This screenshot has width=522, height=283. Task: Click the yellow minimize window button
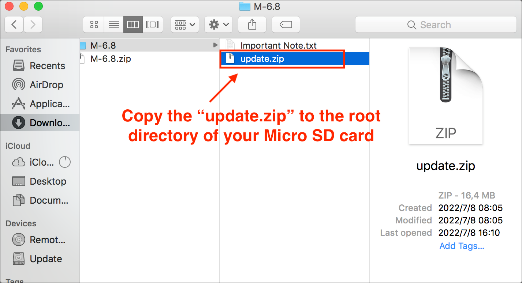click(23, 6)
